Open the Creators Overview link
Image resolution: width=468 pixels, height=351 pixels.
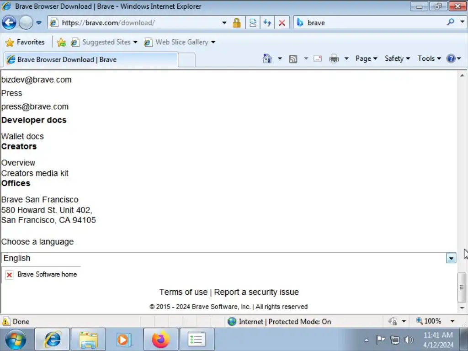pos(18,163)
